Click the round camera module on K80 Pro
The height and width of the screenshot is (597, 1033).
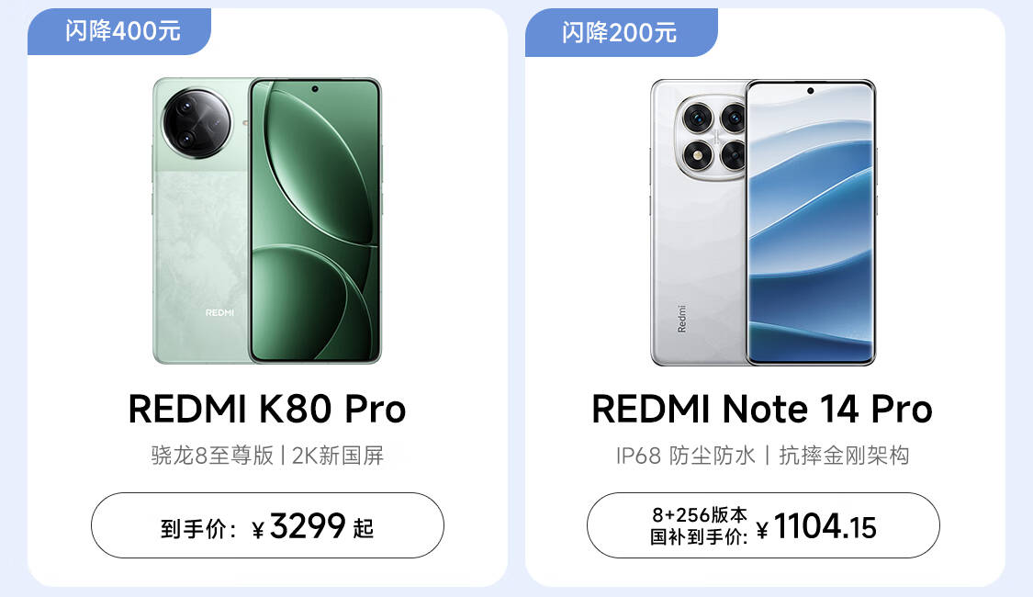[x=197, y=124]
